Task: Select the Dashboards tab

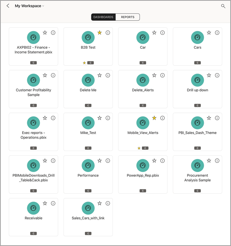Action: coord(103,17)
